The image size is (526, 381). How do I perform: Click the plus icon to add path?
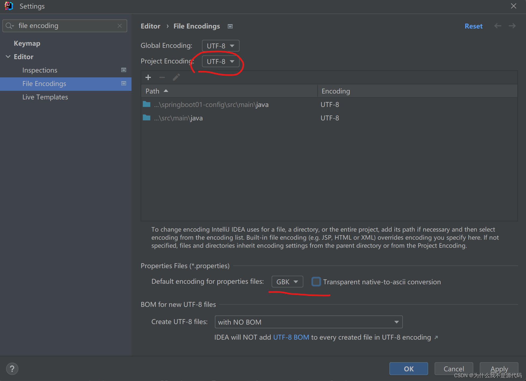pyautogui.click(x=148, y=78)
